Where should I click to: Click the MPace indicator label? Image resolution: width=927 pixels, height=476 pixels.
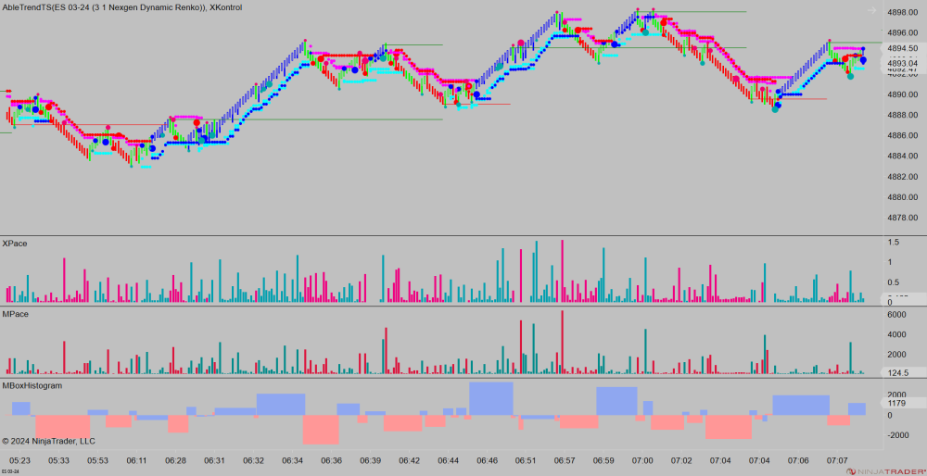(15, 315)
